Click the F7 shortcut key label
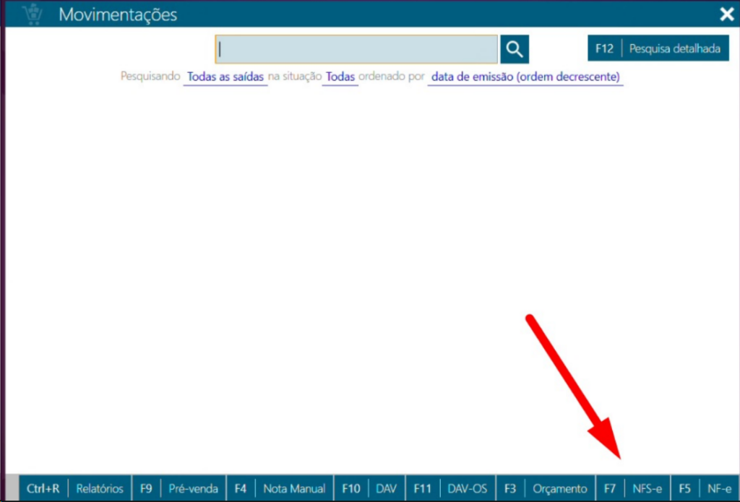Image resolution: width=740 pixels, height=502 pixels. coord(610,489)
